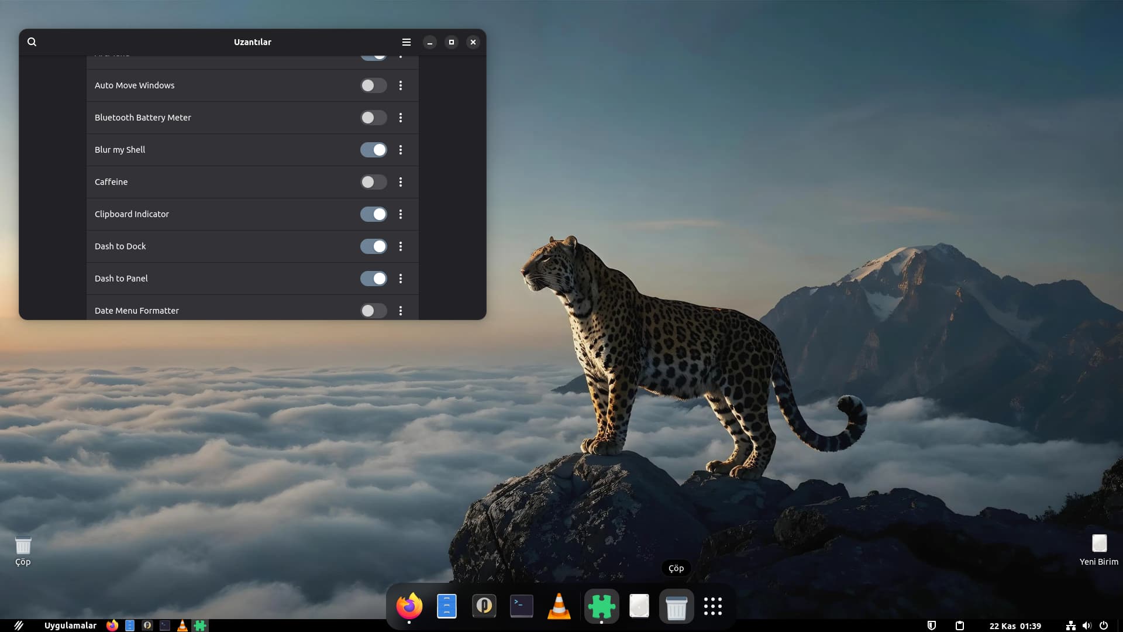1123x632 pixels.
Task: Click the date and time 22 Kas 01:39
Action: point(1015,626)
